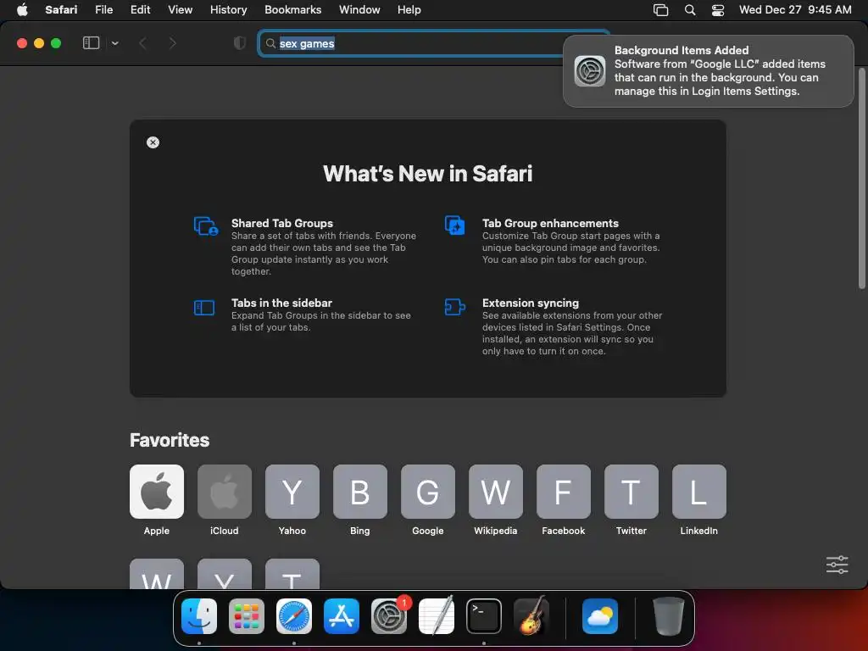The image size is (868, 651).
Task: Click the Tabs in the sidebar icon
Action: (204, 307)
